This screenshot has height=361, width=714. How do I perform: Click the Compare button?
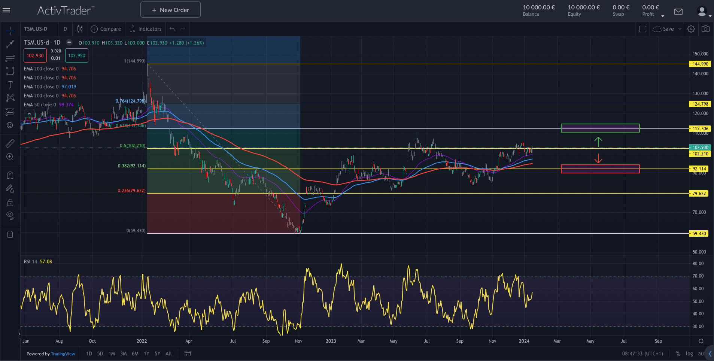coord(106,29)
